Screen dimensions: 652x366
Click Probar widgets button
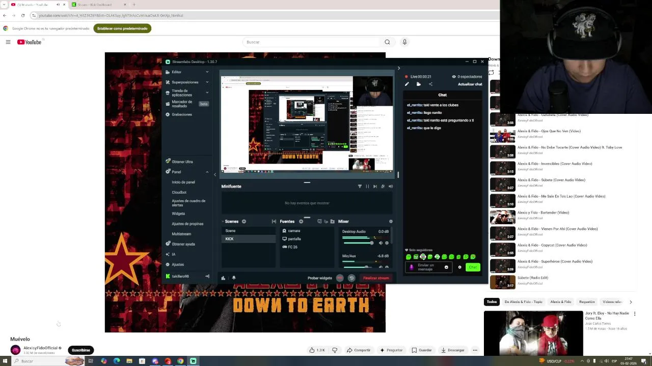point(319,278)
